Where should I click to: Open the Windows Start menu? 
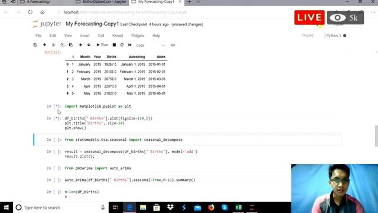pyautogui.click(x=6, y=208)
